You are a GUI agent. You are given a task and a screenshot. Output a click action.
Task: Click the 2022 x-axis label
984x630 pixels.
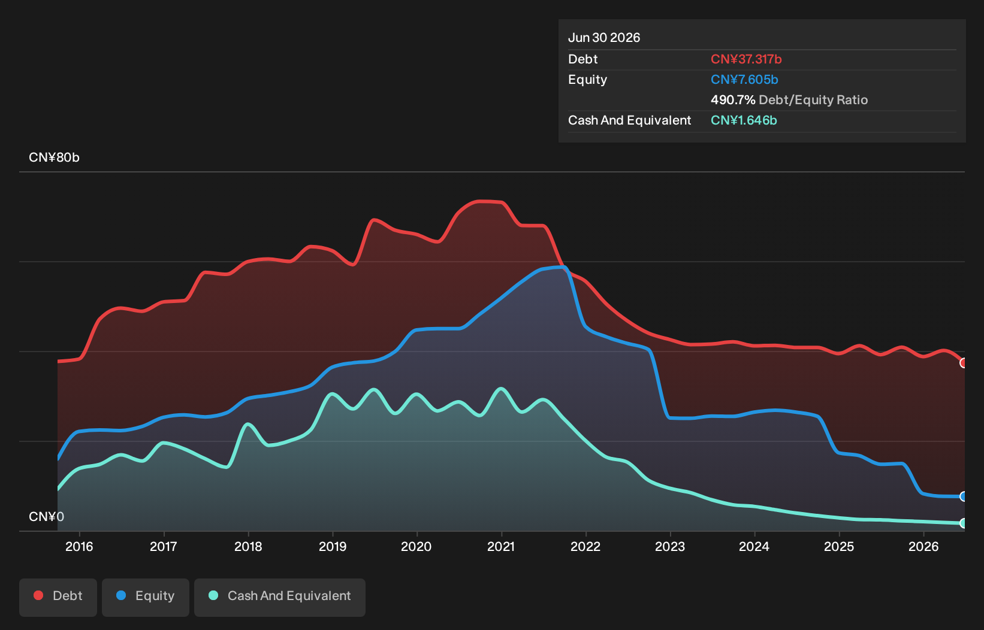coord(585,547)
